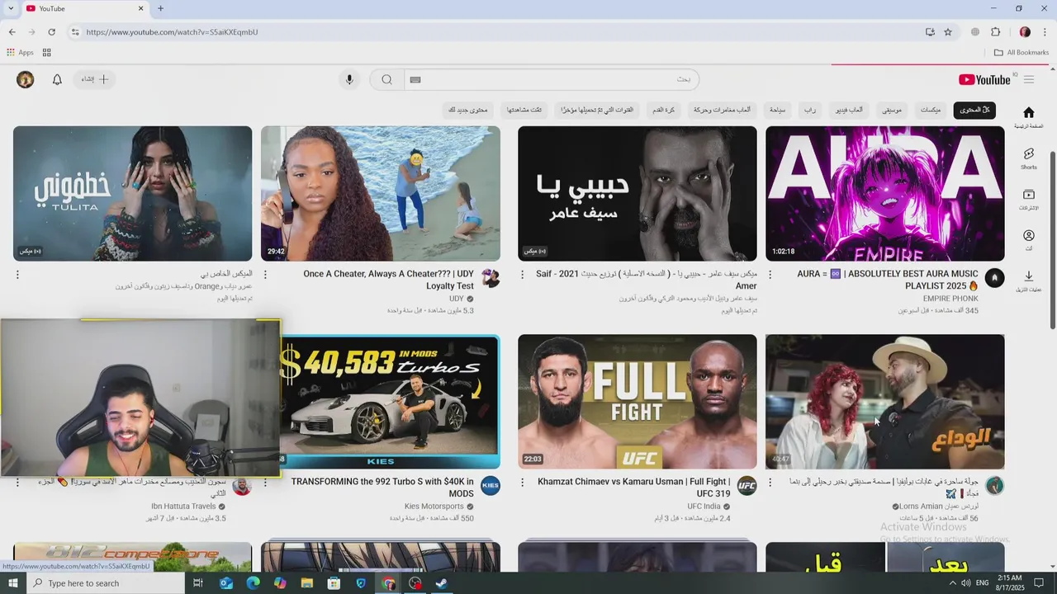Go to Home in YouTube sidebar
1057x594 pixels.
pyautogui.click(x=1028, y=116)
